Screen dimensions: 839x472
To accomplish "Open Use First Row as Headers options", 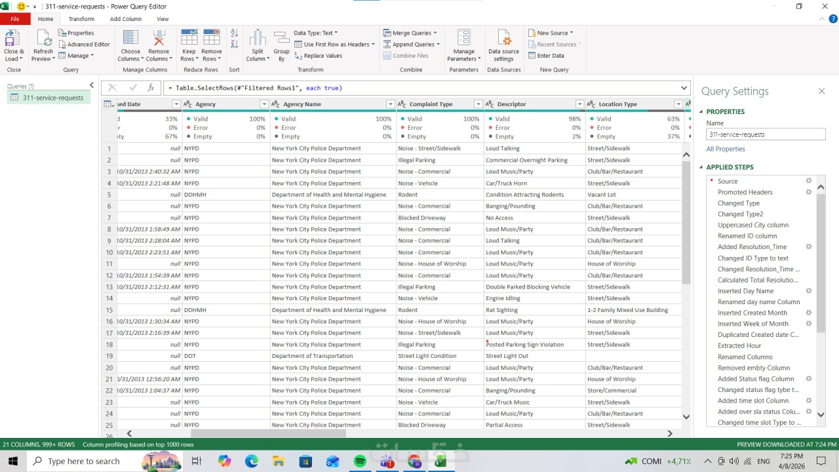I will point(334,45).
